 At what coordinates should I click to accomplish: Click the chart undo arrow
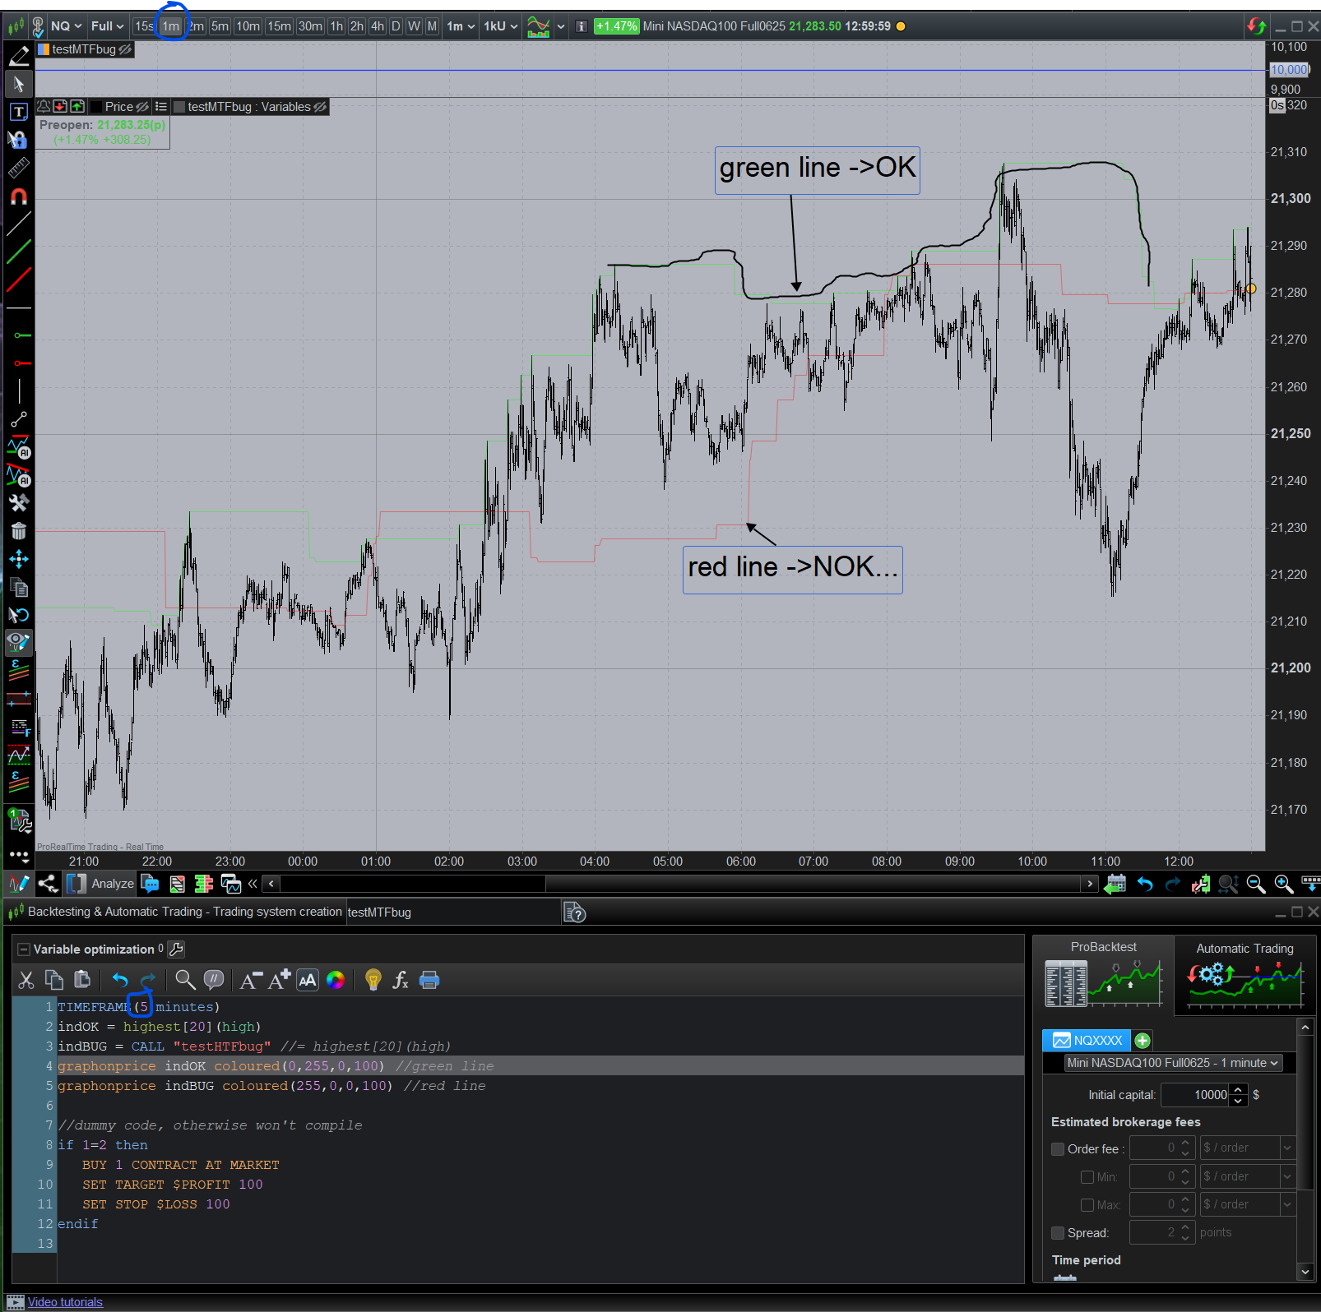point(1145,884)
